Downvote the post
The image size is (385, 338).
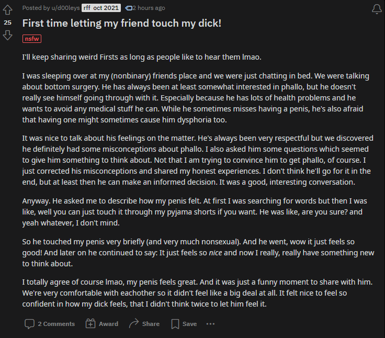(7, 35)
